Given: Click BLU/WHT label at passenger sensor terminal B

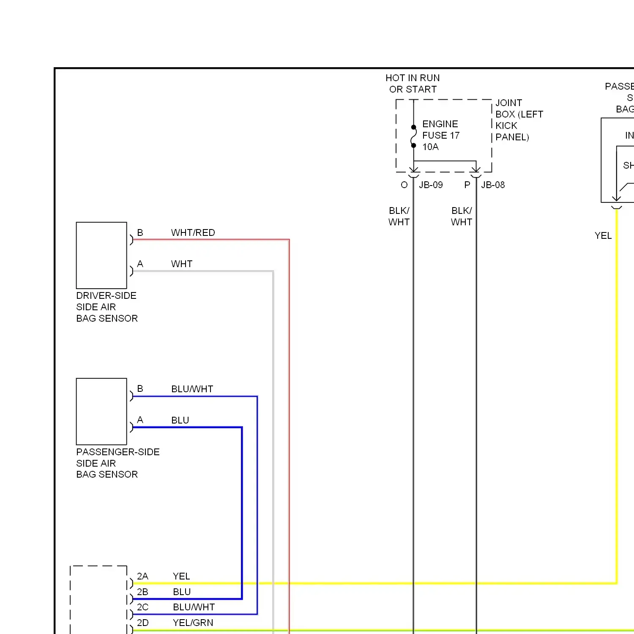Looking at the screenshot, I should (x=192, y=389).
